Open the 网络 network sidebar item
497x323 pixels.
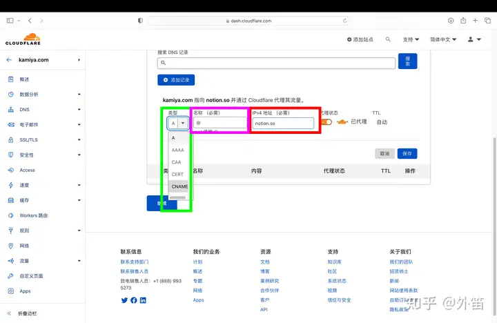tap(24, 246)
